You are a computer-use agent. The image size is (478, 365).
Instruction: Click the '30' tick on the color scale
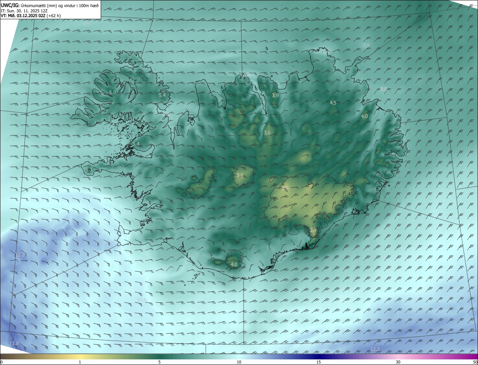click(398, 362)
